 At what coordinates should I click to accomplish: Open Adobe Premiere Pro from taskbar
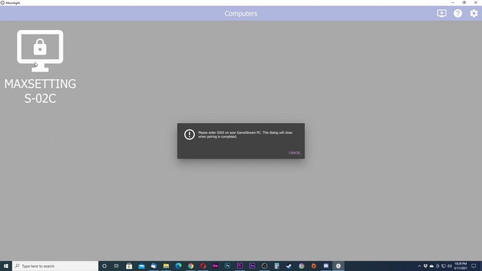[x=240, y=266]
